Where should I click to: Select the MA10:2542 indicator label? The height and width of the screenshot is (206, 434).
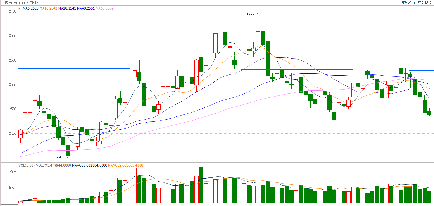[x=48, y=8]
